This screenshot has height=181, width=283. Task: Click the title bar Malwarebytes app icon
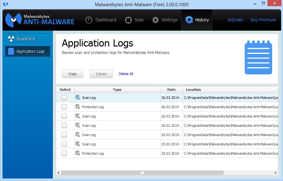[x=6, y=4]
